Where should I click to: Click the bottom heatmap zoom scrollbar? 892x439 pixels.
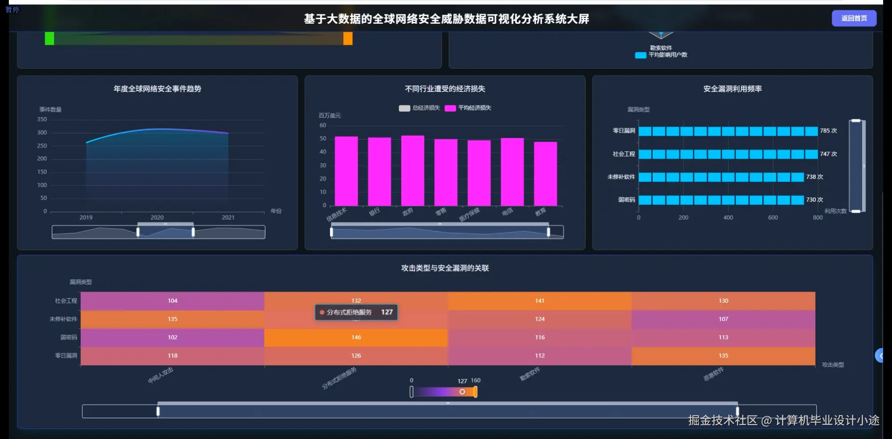click(x=448, y=411)
